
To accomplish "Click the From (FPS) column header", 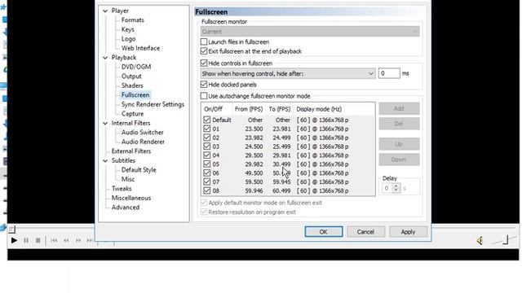I will point(249,109).
